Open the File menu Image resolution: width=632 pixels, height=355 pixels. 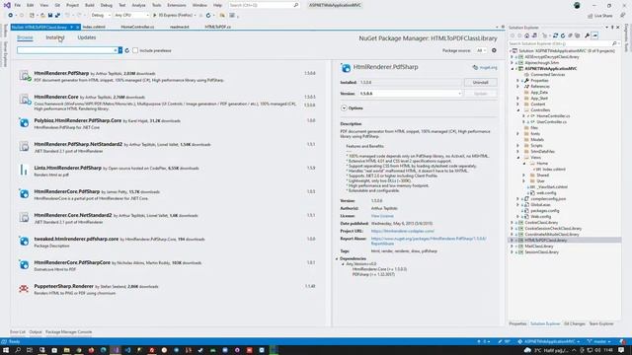coord(18,5)
